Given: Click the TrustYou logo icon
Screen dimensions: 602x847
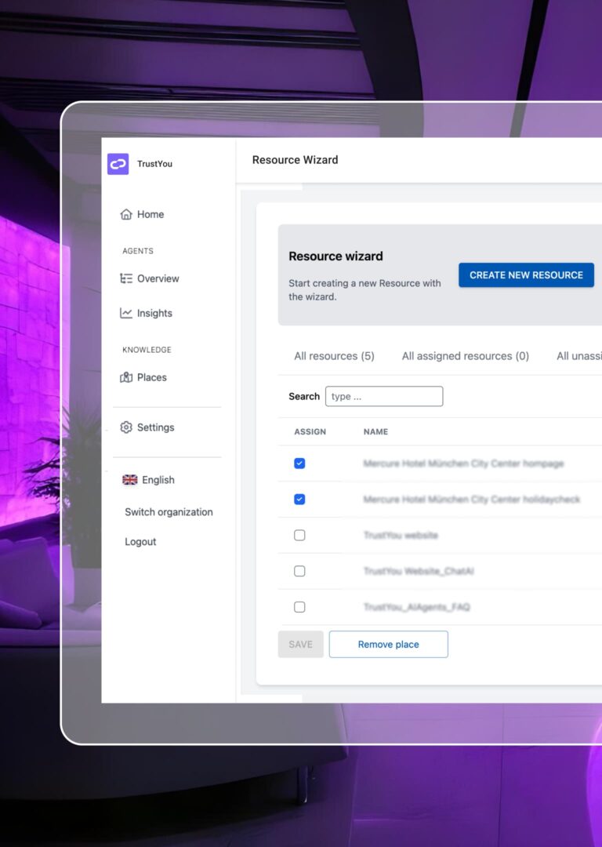Looking at the screenshot, I should pyautogui.click(x=118, y=164).
